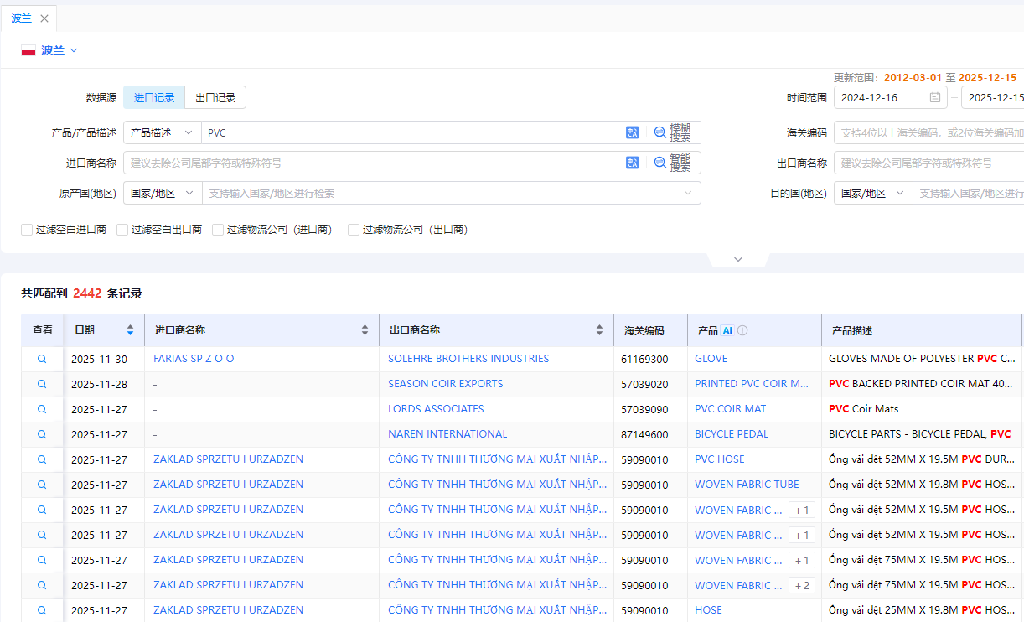This screenshot has width=1024, height=622.
Task: Click the 智能搜索 magnifier icon
Action: click(x=660, y=162)
